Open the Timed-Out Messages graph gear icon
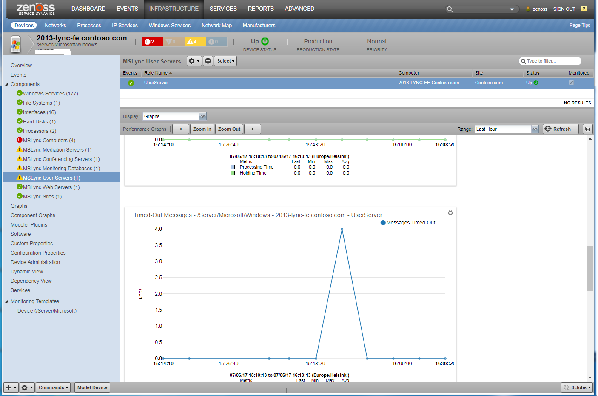 click(450, 213)
